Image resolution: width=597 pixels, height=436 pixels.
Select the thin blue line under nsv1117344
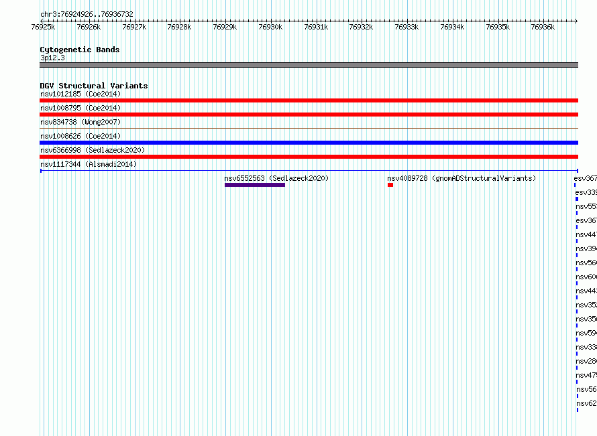(x=309, y=171)
